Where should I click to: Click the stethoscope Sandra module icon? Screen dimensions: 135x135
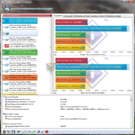click(6, 9)
